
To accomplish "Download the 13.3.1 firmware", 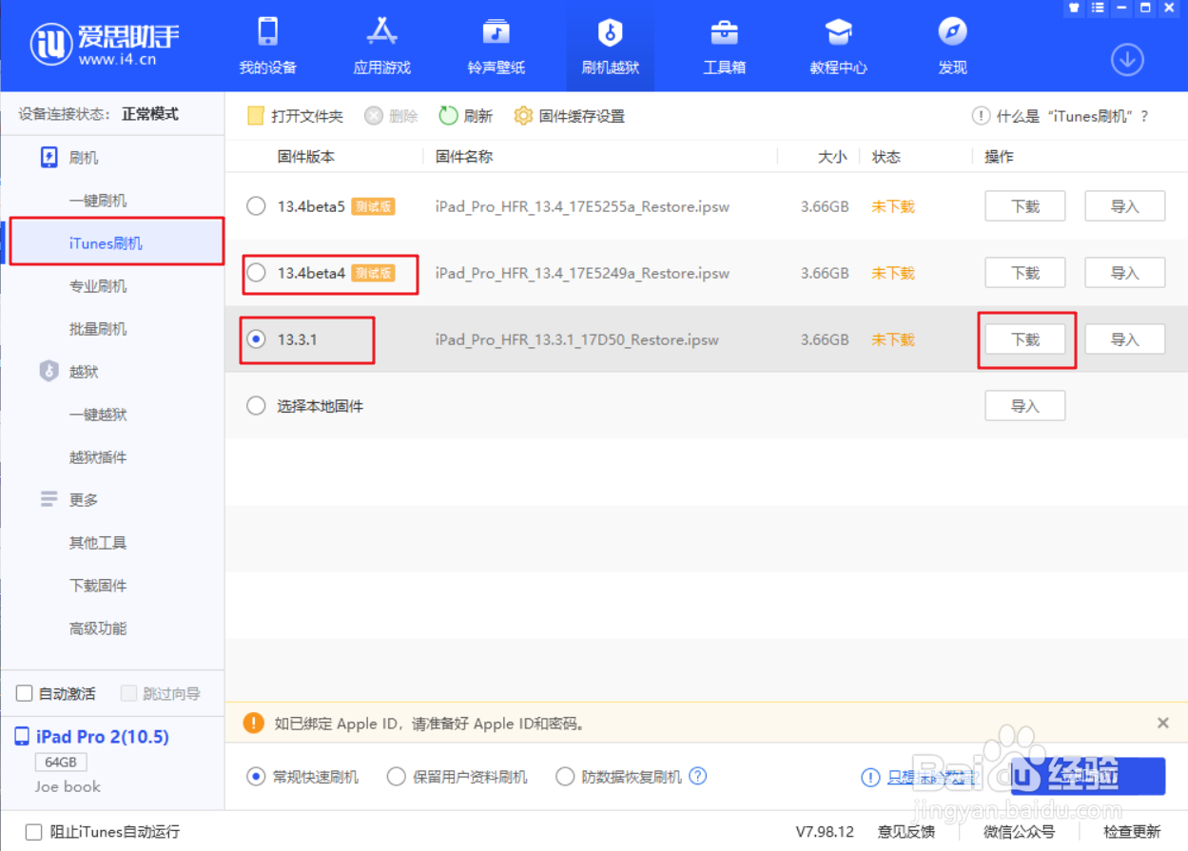I will pyautogui.click(x=1024, y=338).
